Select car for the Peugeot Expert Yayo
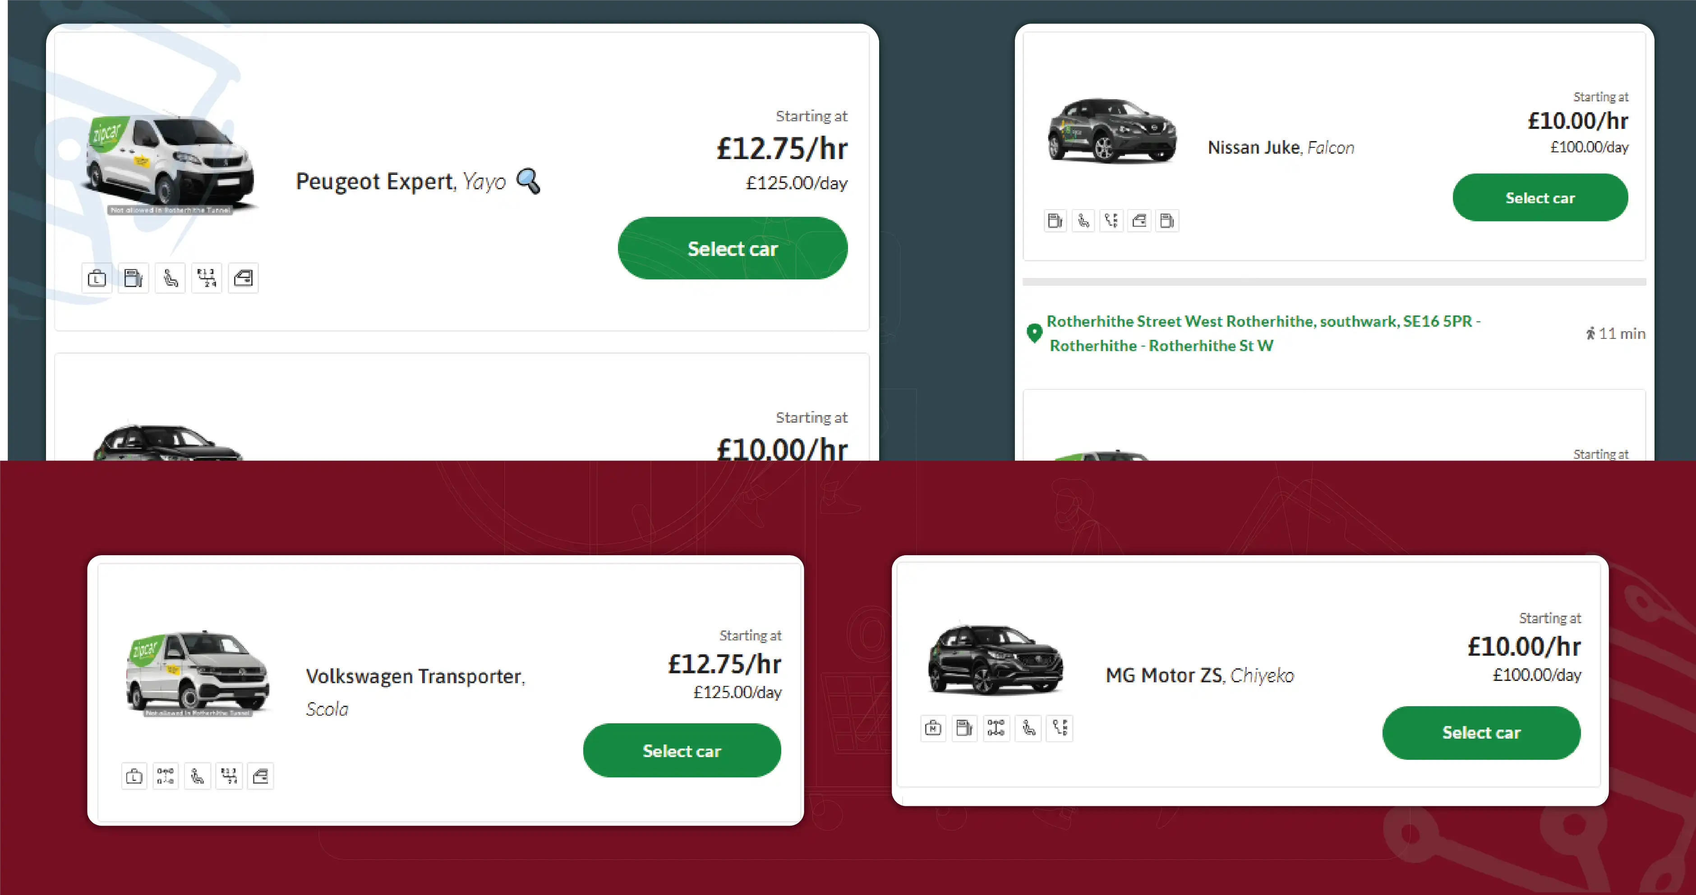This screenshot has width=1696, height=895. tap(732, 249)
